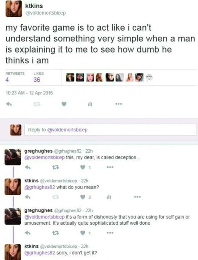View analytics of the main tweet
198x260 pixels.
click(90, 104)
